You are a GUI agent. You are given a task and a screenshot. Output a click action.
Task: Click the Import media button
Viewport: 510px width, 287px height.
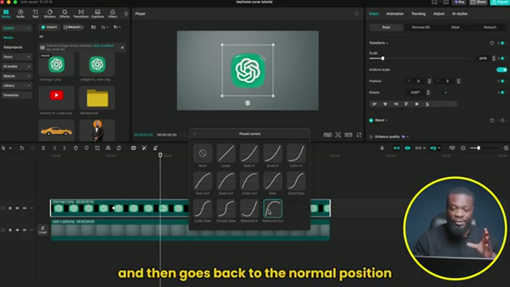coord(49,27)
